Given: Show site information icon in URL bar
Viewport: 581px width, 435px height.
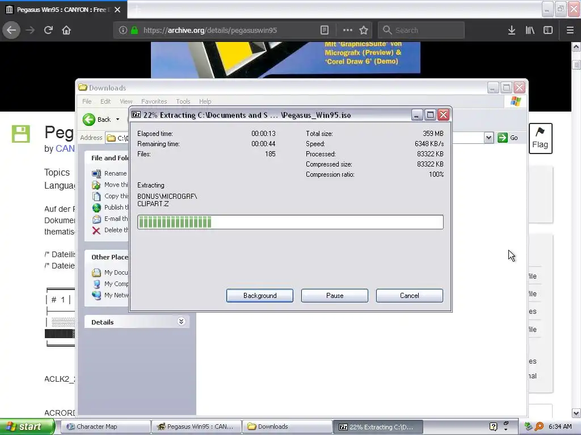Looking at the screenshot, I should [123, 31].
